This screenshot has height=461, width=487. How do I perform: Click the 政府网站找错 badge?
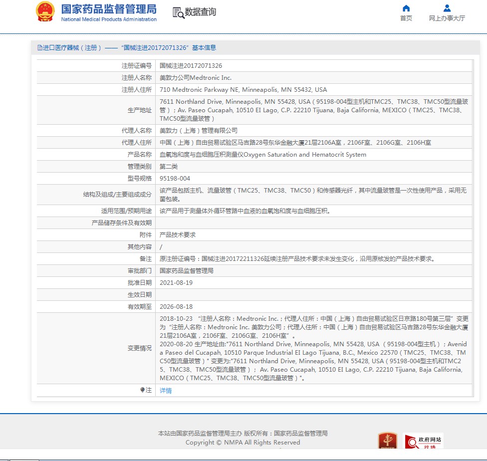423,441
